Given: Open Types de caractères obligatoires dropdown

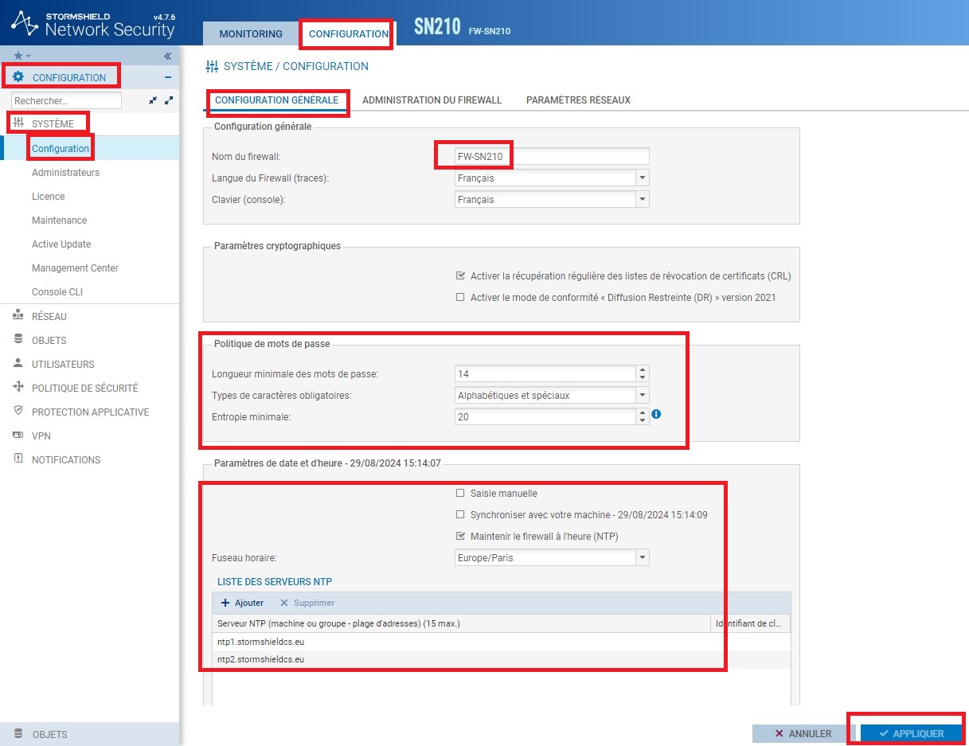Looking at the screenshot, I should (x=643, y=395).
